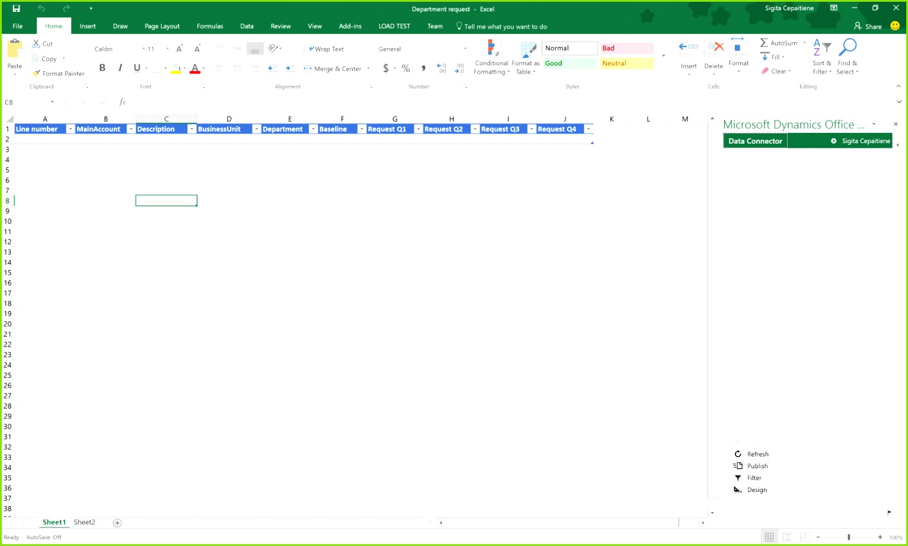908x546 pixels.
Task: Add a new sheet with plus icon
Action: coord(117,523)
